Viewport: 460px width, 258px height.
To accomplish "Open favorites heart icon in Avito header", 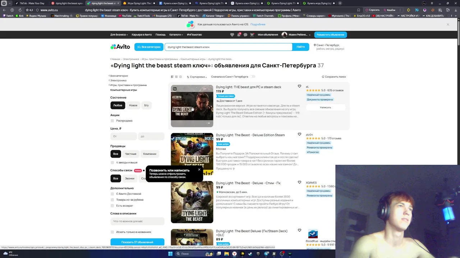I will pos(232,35).
